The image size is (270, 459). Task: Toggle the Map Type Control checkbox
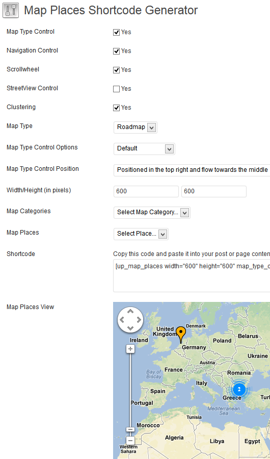(x=117, y=32)
